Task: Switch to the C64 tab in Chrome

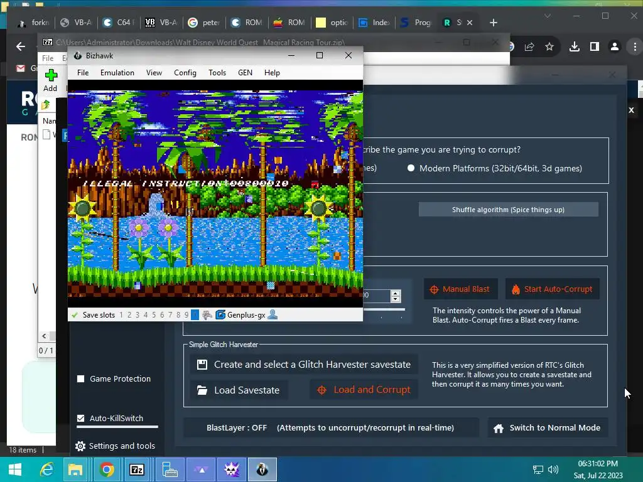Action: [119, 23]
